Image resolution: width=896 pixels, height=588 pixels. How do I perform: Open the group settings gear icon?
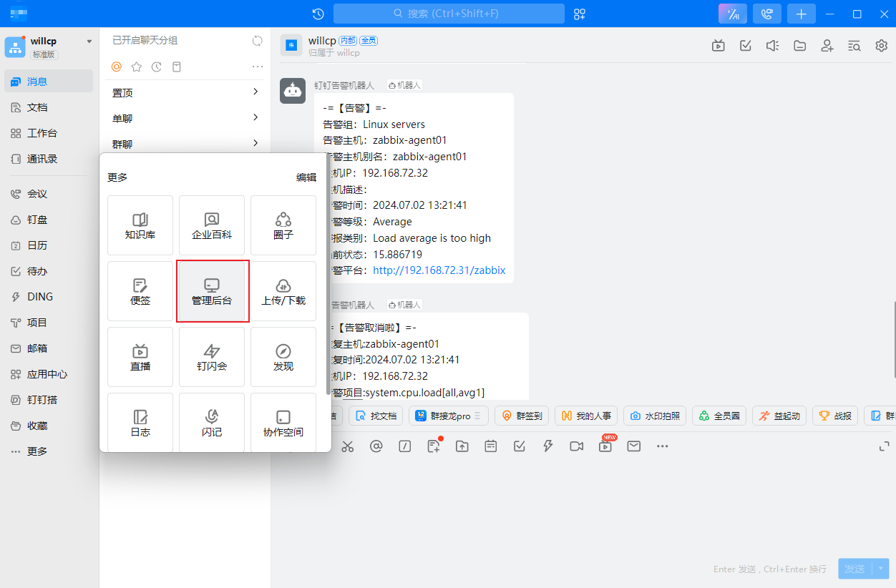(882, 46)
